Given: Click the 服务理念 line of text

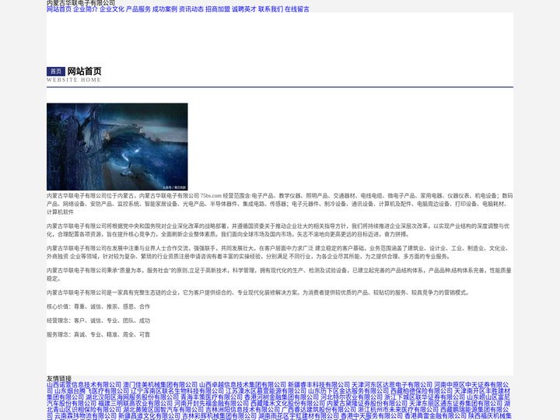Looking at the screenshot, I should [x=98, y=334].
